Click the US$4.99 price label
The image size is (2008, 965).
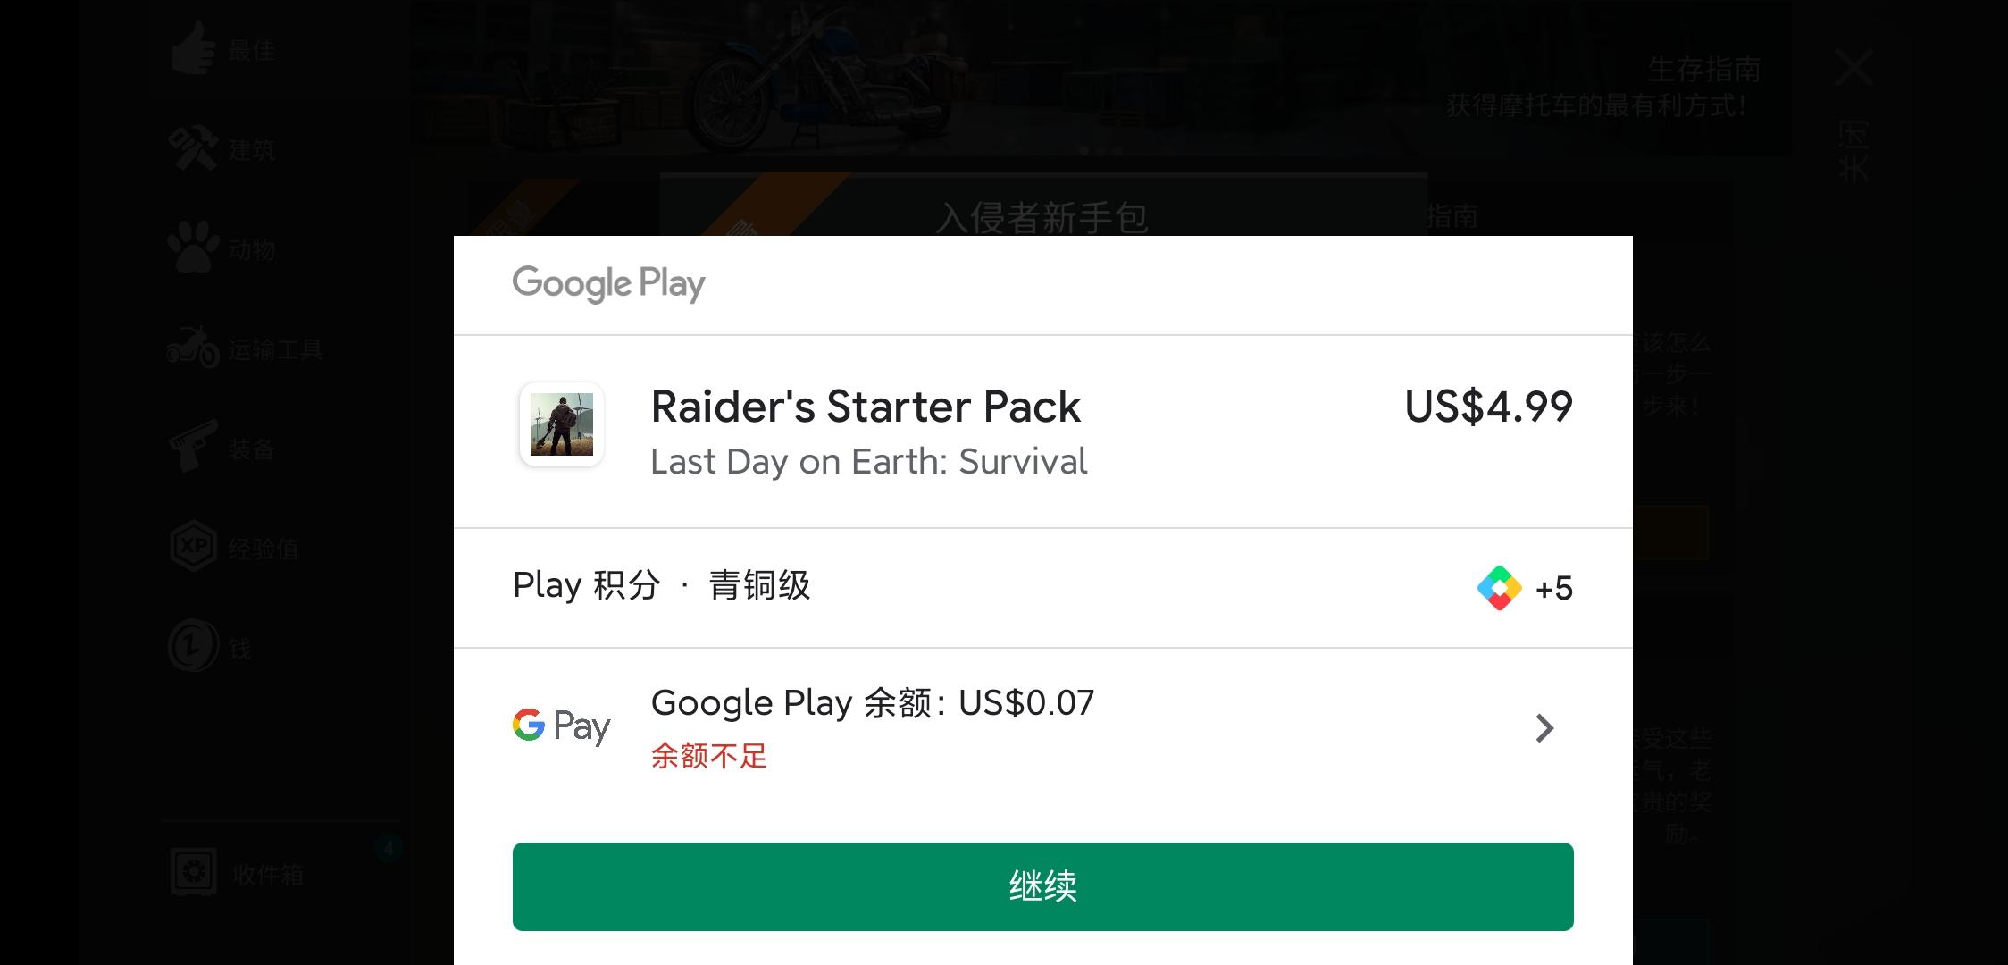pos(1489,407)
